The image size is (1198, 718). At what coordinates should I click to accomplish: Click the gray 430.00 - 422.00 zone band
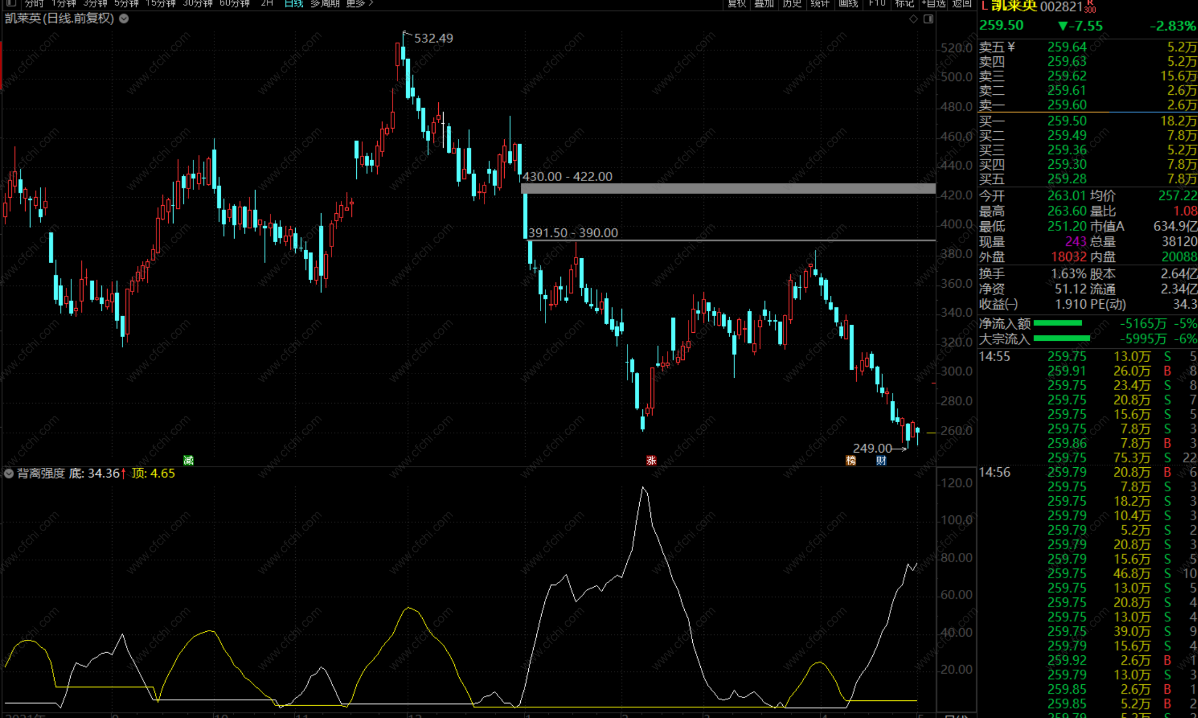[x=728, y=189]
